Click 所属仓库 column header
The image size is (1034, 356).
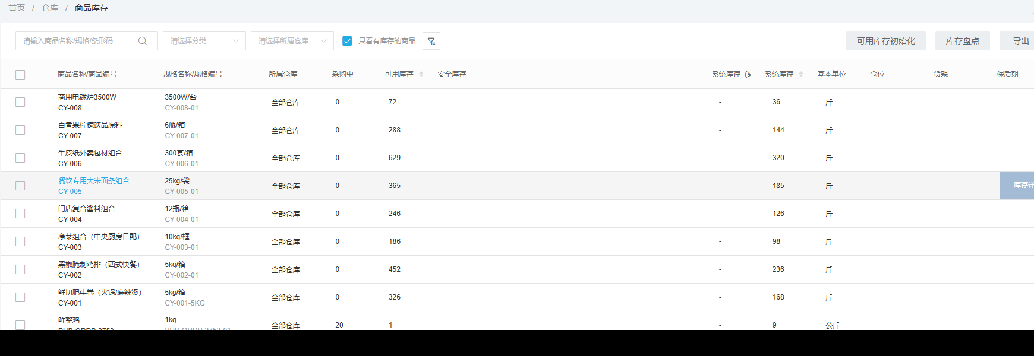pyautogui.click(x=283, y=74)
